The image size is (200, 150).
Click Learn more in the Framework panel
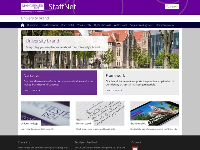[x=112, y=90]
